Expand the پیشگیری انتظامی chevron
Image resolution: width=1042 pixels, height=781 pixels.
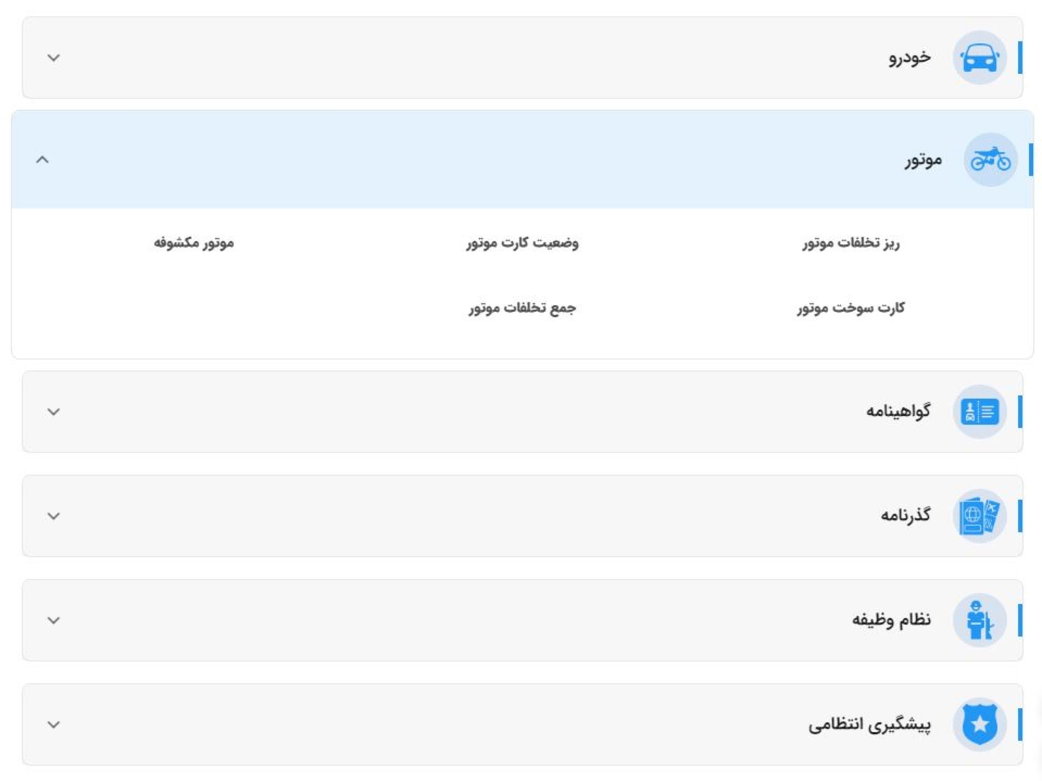click(52, 723)
